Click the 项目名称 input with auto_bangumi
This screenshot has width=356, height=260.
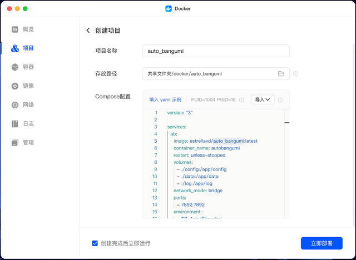(x=216, y=51)
